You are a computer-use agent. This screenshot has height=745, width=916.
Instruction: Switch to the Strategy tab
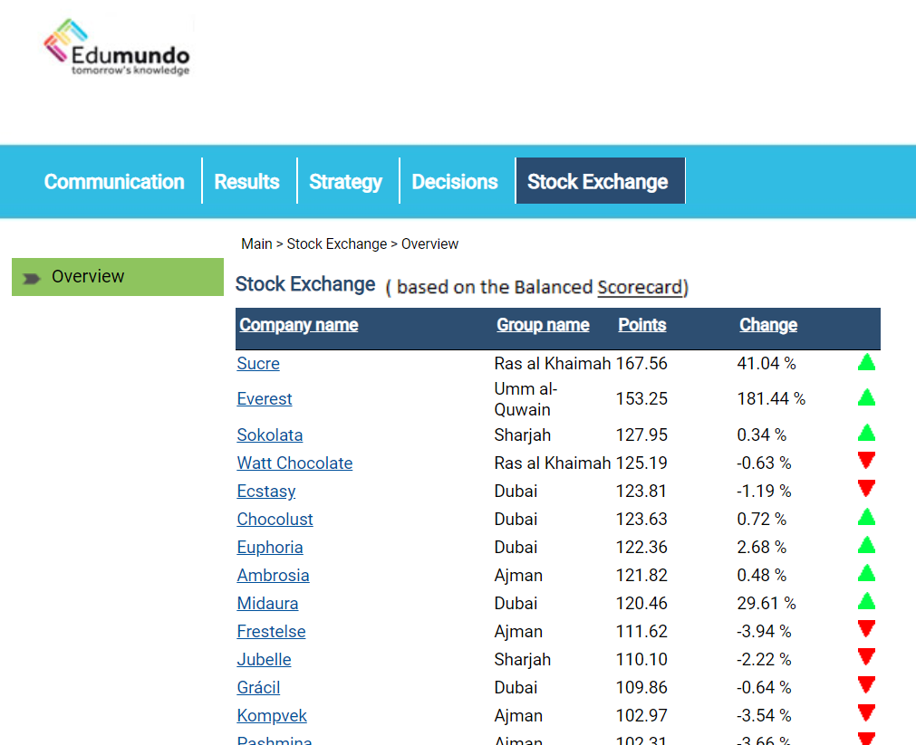(345, 181)
